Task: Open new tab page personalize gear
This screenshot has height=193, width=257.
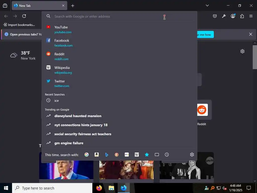Action: (242, 51)
